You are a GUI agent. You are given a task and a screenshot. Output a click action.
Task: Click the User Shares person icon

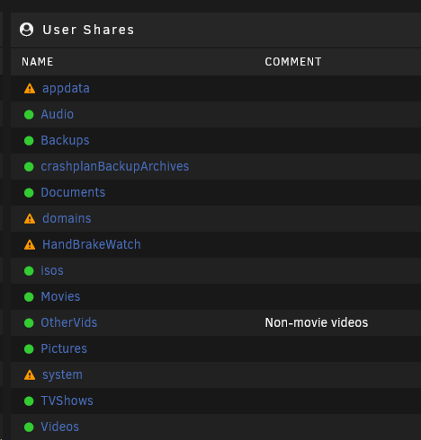coord(26,30)
